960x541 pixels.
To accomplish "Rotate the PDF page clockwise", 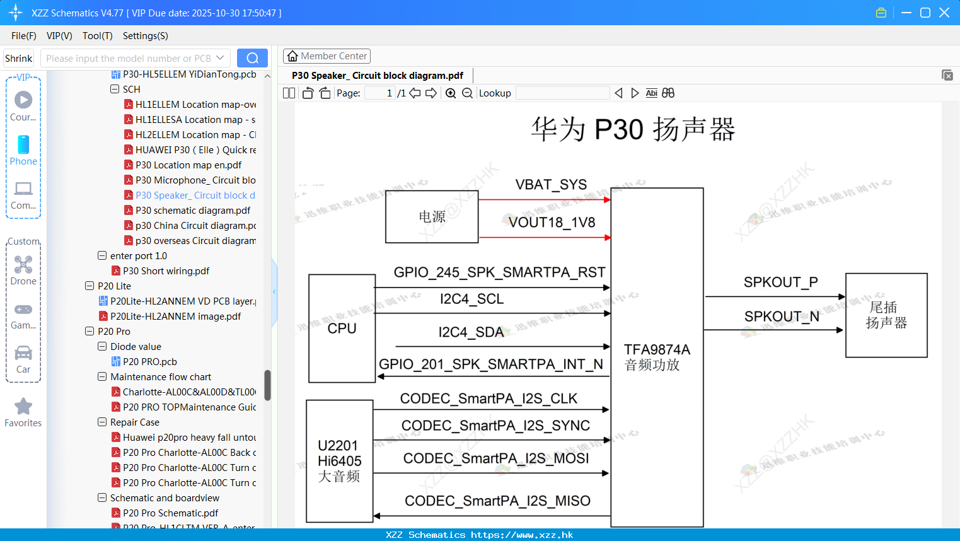I will coord(325,93).
